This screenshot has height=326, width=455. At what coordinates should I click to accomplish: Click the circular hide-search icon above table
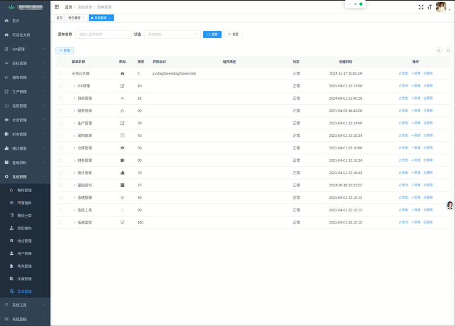(439, 51)
